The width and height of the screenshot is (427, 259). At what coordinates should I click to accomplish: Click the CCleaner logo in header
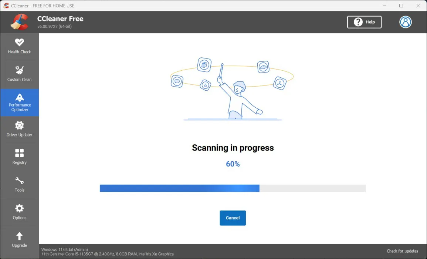19,22
